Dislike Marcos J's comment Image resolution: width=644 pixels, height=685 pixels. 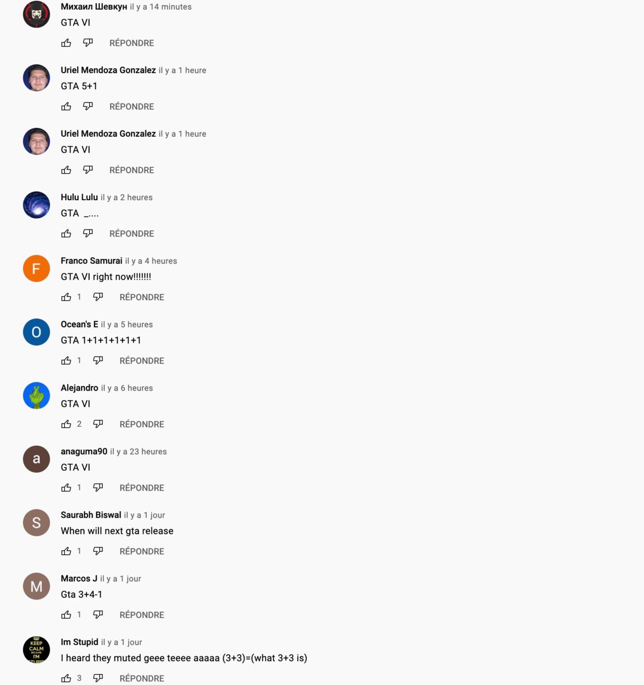[98, 615]
